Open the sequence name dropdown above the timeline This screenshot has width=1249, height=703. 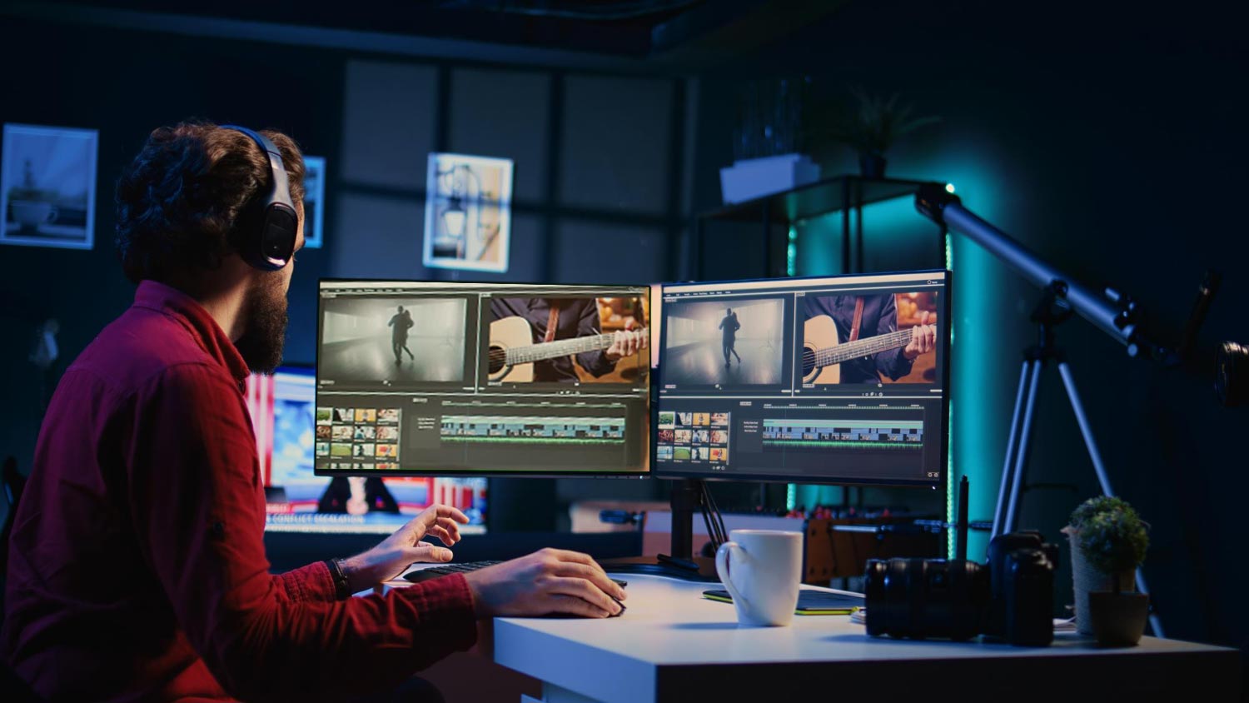coord(747,402)
